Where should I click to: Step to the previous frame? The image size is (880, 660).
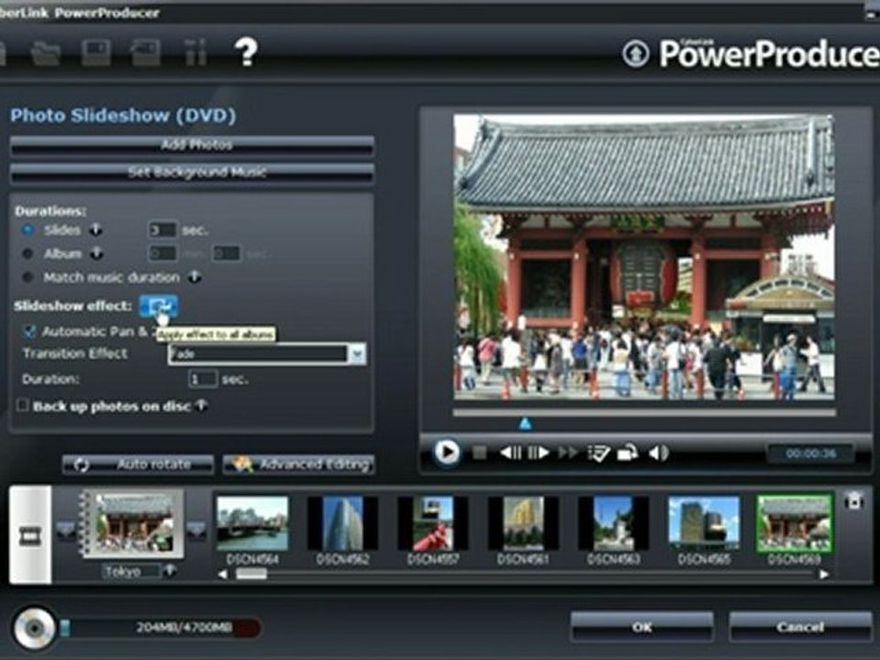point(511,452)
